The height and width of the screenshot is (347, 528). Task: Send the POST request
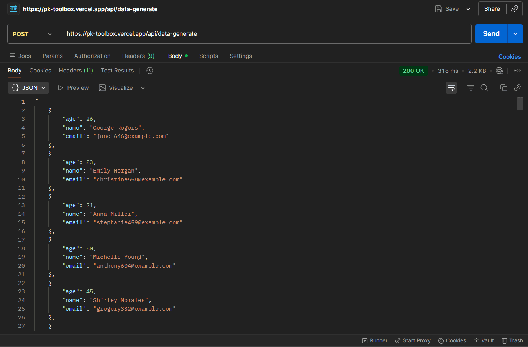[x=491, y=34]
